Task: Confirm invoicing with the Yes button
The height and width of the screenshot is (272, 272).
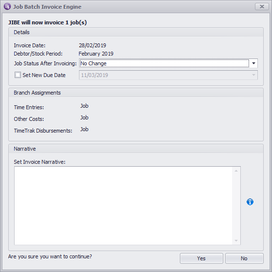Action: 201,258
